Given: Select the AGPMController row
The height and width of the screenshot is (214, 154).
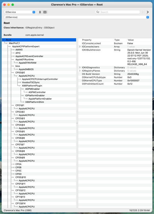Looking at the screenshot, I should (39, 92).
